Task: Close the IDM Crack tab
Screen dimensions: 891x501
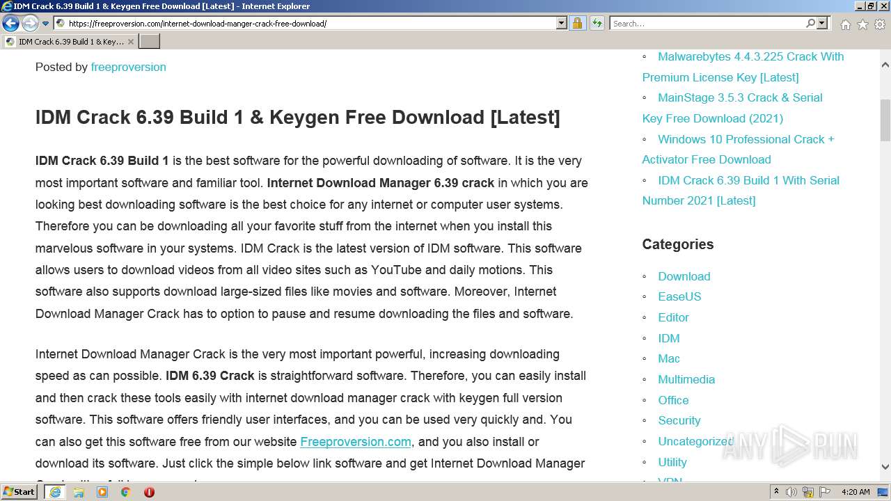Action: (x=131, y=42)
